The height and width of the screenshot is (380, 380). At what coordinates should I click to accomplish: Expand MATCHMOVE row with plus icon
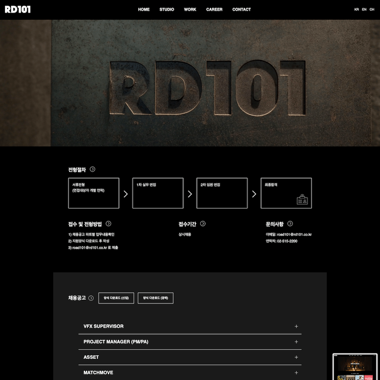296,373
